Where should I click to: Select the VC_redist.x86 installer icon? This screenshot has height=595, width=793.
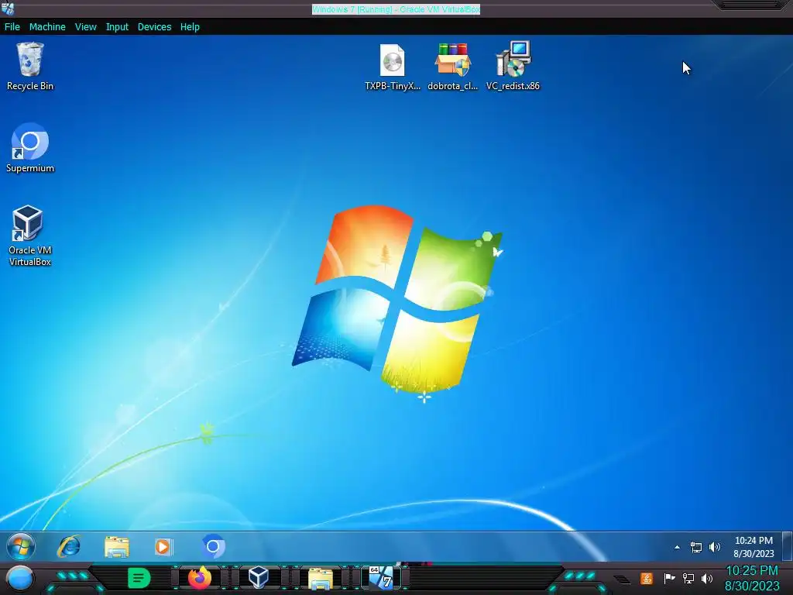[x=513, y=67]
